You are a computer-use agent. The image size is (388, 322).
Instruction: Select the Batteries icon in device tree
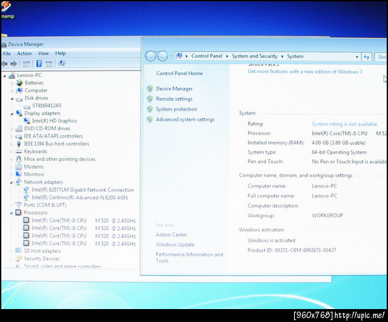(x=19, y=83)
